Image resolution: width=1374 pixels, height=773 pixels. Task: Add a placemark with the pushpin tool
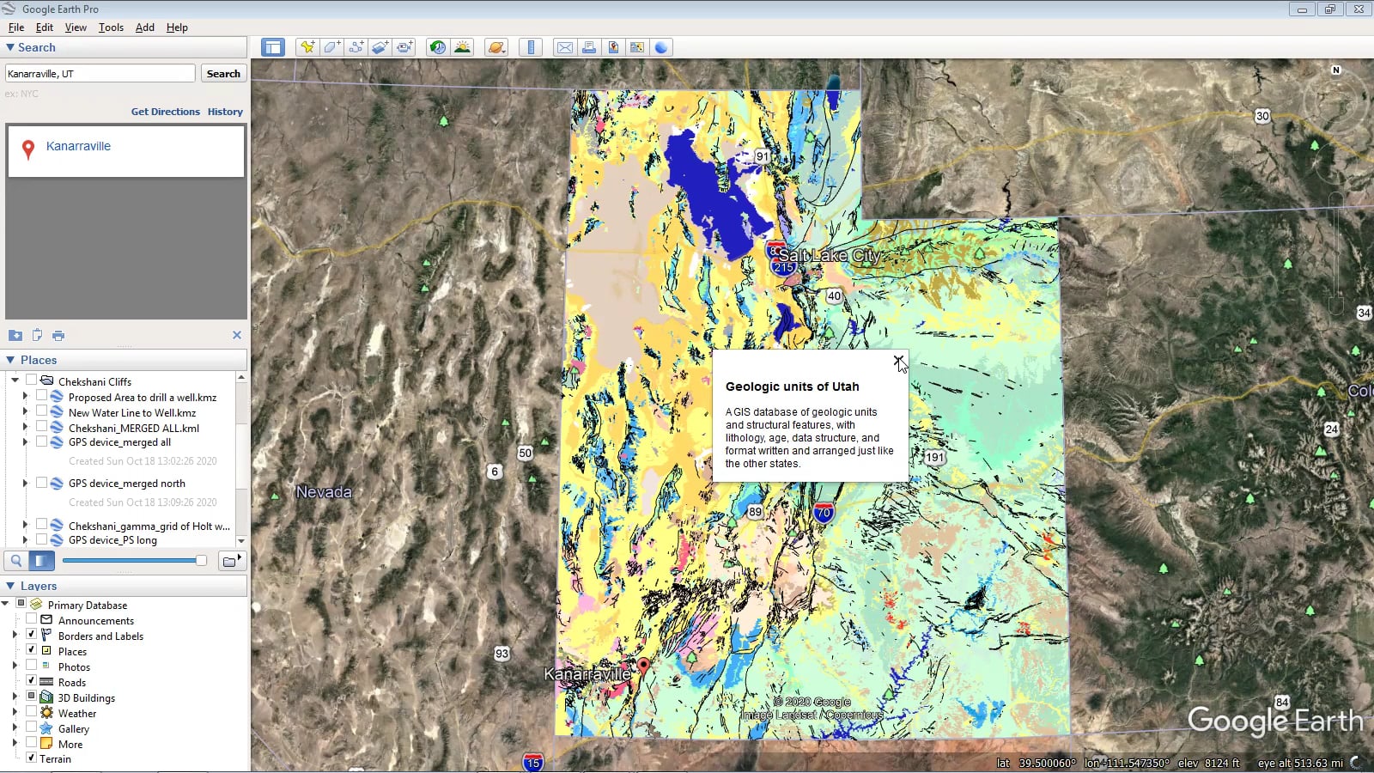click(307, 47)
